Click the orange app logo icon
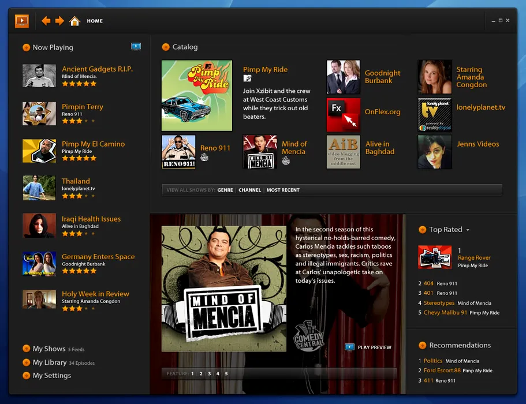The width and height of the screenshot is (526, 404). [x=22, y=21]
